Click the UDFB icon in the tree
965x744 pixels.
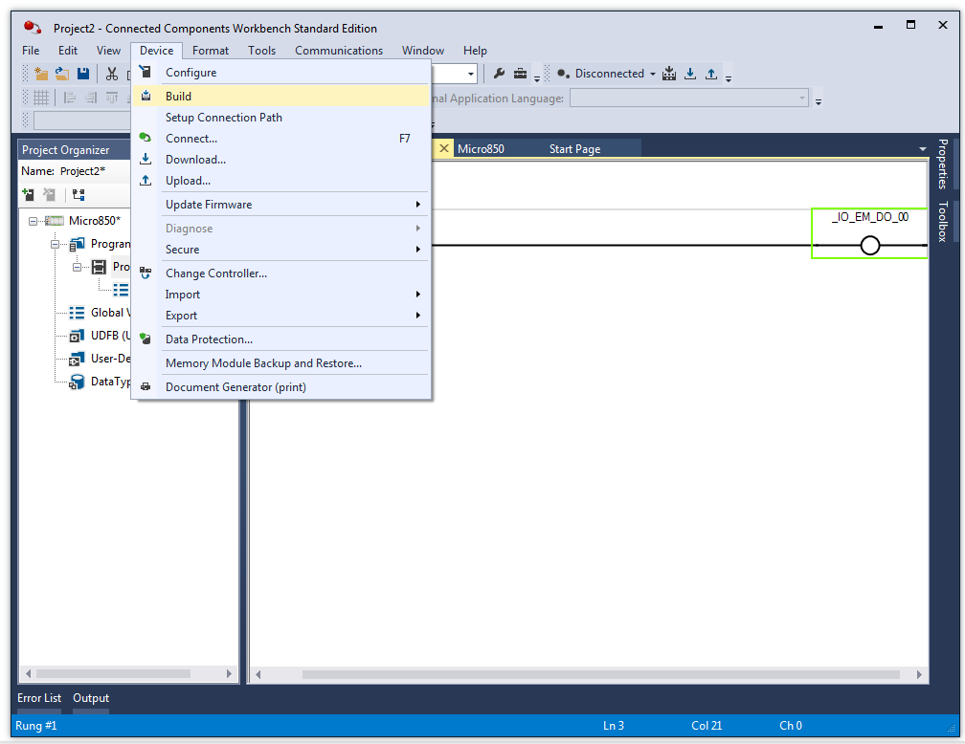click(77, 336)
